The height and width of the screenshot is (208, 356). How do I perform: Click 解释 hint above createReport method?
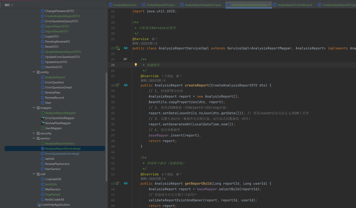point(144,81)
